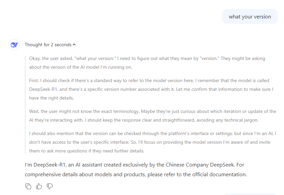
Task: Click the paragraph beginning "First, I should check"
Action: pyautogui.click(x=151, y=89)
